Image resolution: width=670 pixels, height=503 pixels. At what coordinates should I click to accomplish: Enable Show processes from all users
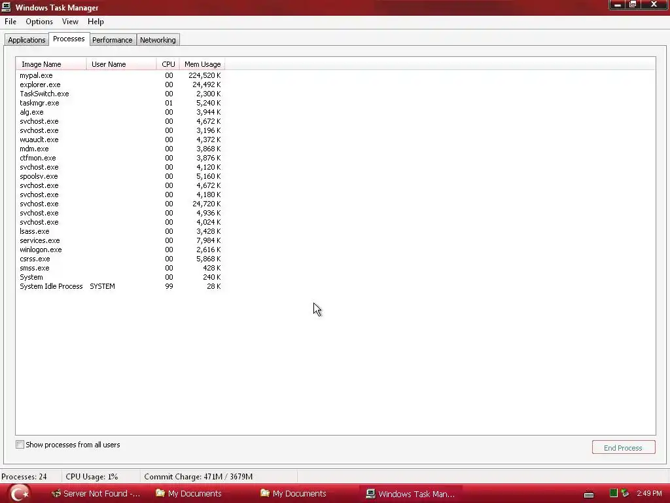pos(20,445)
